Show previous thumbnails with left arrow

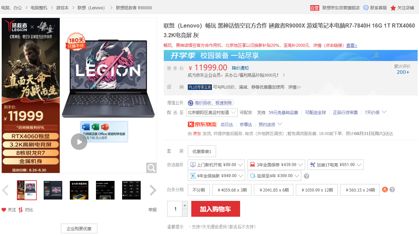(5, 190)
